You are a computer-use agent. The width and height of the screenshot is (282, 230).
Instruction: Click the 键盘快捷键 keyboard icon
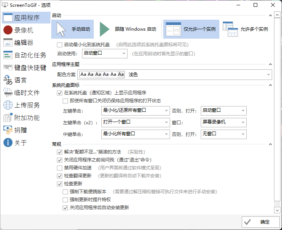tap(8, 67)
